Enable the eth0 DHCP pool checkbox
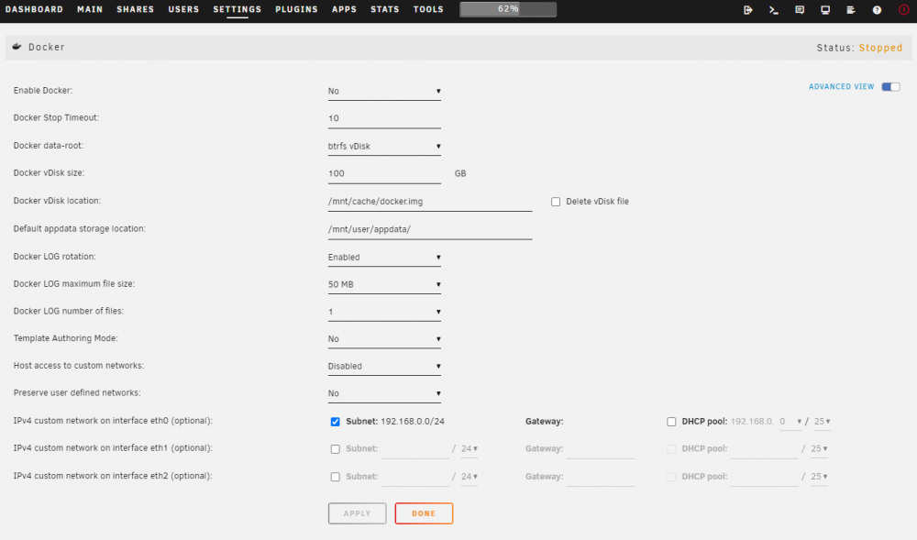917x540 pixels. (x=671, y=422)
